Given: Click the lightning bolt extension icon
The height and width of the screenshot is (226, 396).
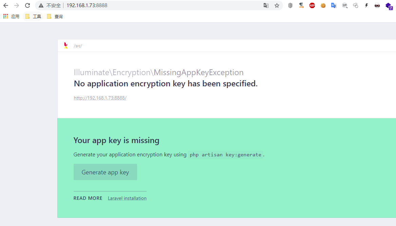Looking at the screenshot, I should coord(366,5).
